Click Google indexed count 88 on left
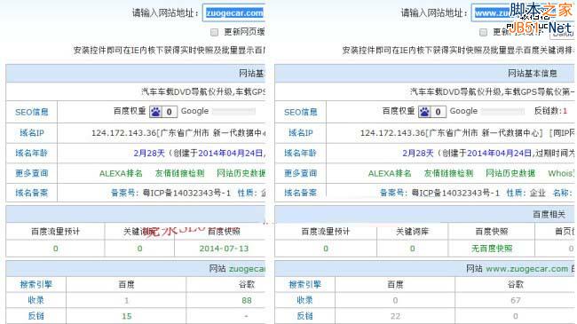Viewport: 577px width, 324px height. coord(247,300)
